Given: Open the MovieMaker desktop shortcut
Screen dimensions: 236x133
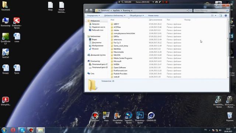Looking at the screenshot, I should click(118, 117).
